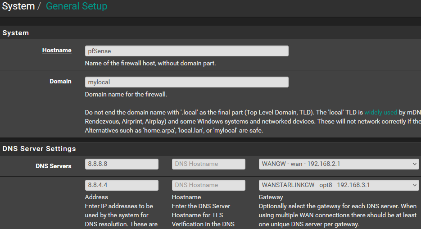Click the Gateway caption below the dropdowns
This screenshot has width=421, height=229.
coord(271,197)
